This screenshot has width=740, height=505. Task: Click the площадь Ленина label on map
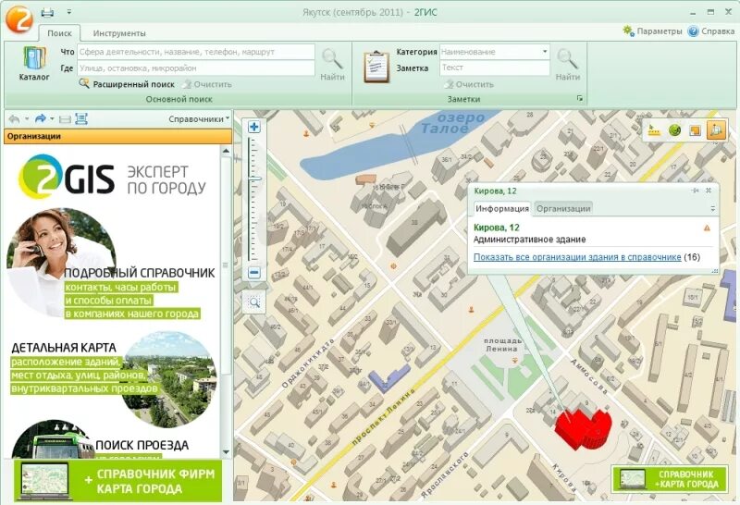[502, 345]
